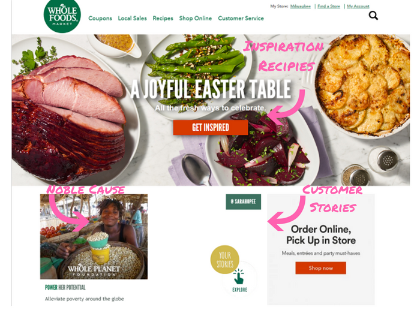Click Alleviate poverty around the globe text

[x=85, y=299]
